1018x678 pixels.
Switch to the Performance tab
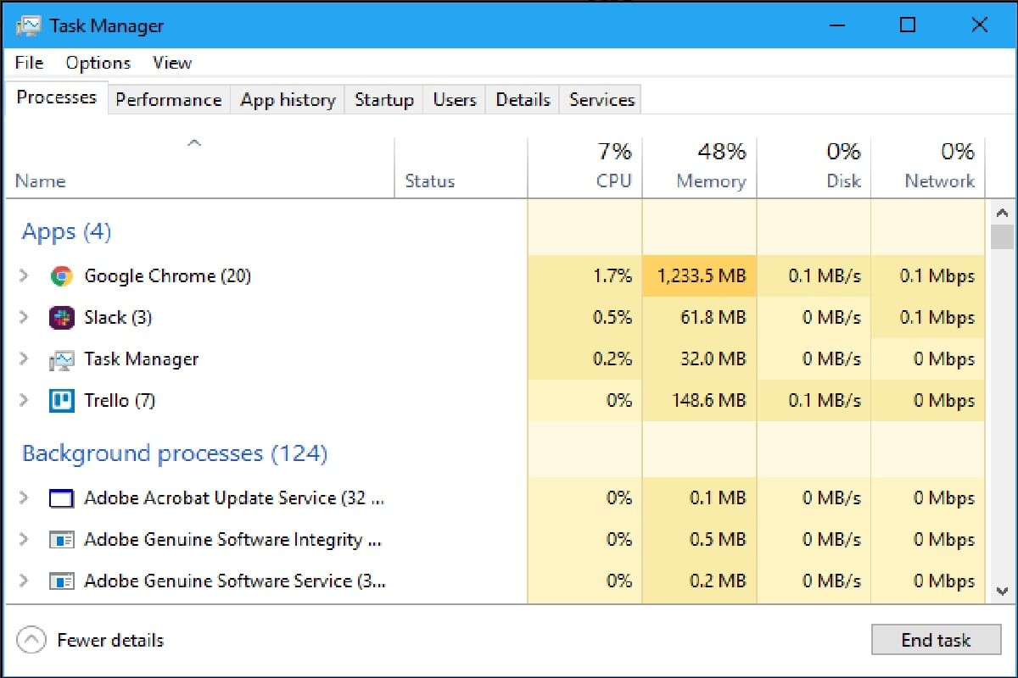[x=168, y=99]
